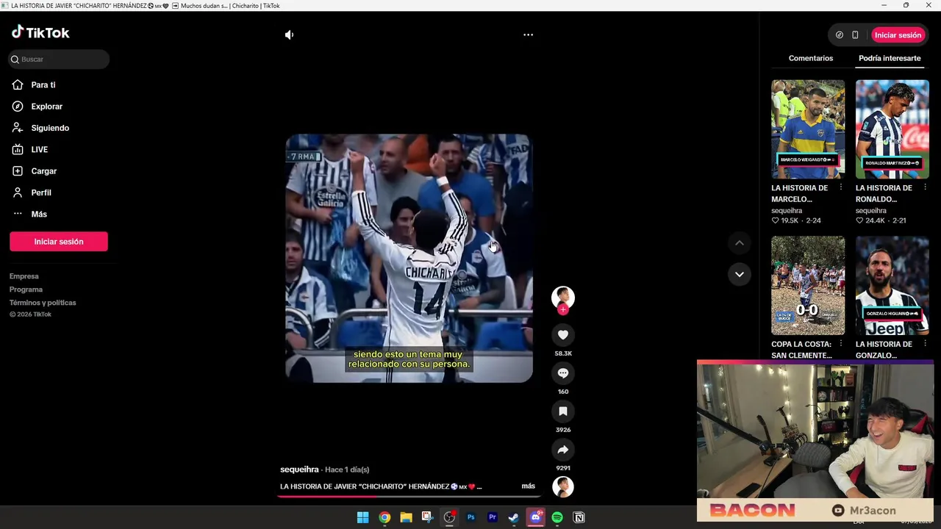Screen dimensions: 941x529
Task: Click the 19.5K likes count
Action: click(790, 220)
